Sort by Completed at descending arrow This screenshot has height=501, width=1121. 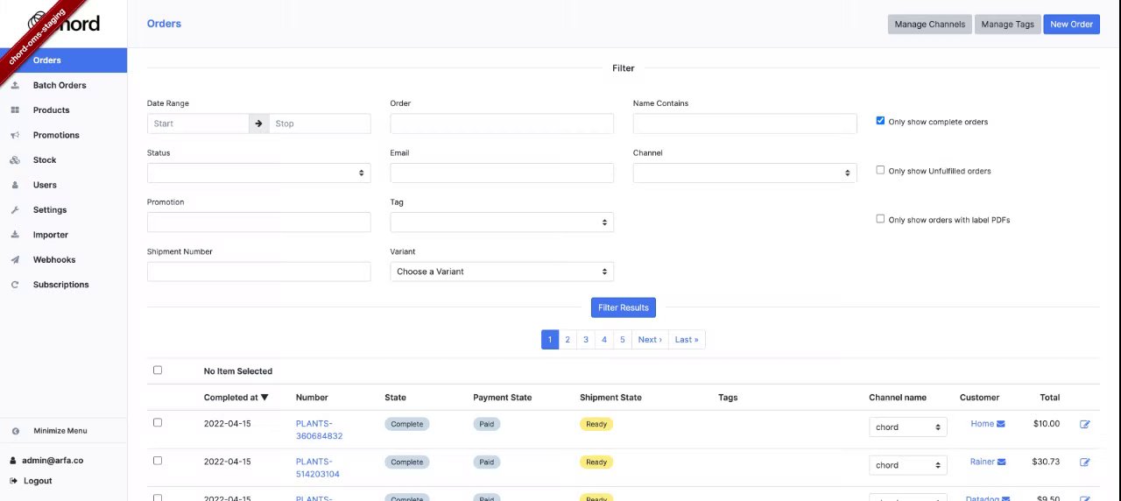click(x=264, y=398)
